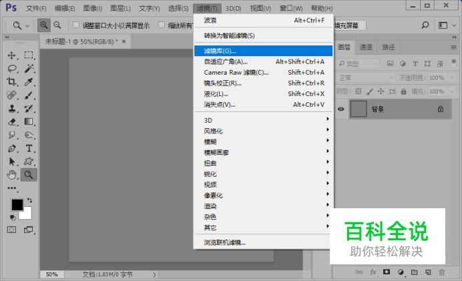This screenshot has height=281, width=462.
Task: Select the Move tool
Action: click(x=11, y=55)
